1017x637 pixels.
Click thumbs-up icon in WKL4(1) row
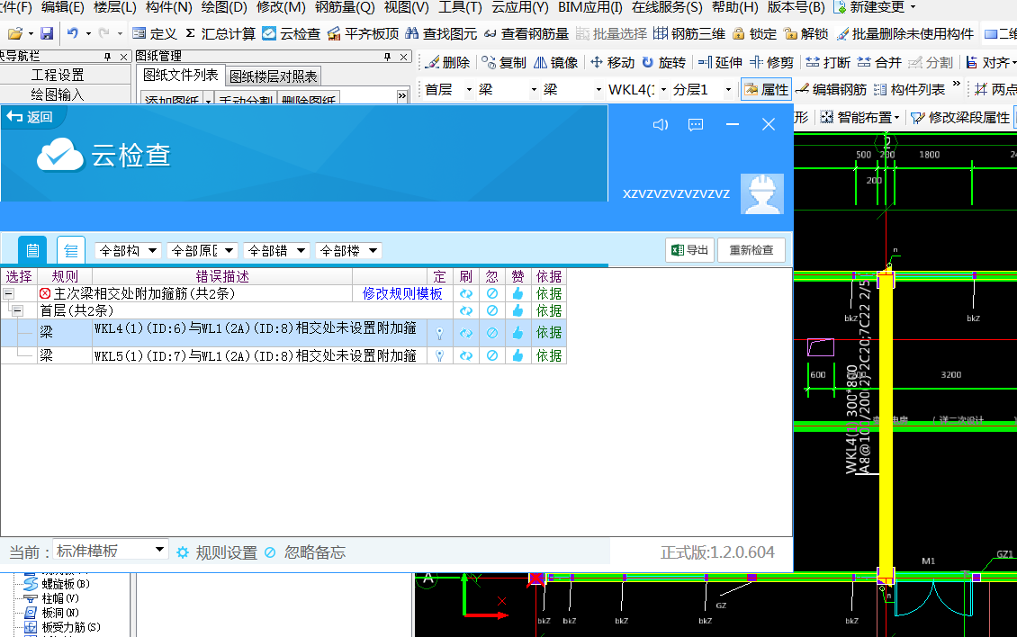coord(517,334)
